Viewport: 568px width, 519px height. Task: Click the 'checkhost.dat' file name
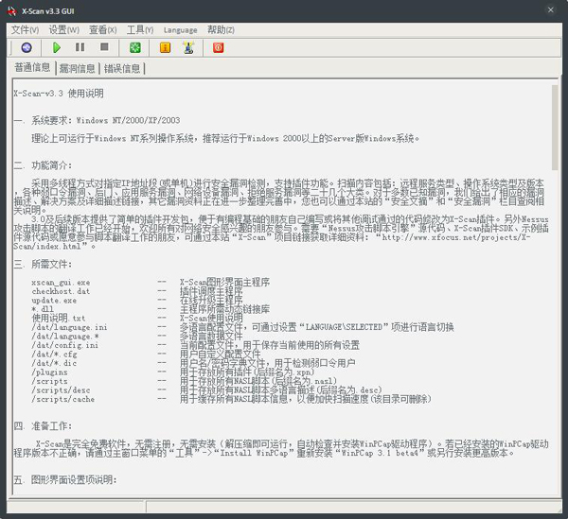click(61, 291)
